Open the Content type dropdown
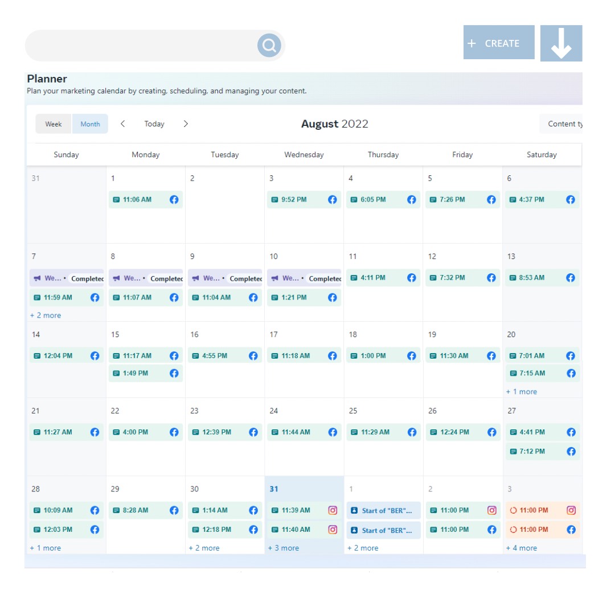This screenshot has height=615, width=615. (x=561, y=124)
